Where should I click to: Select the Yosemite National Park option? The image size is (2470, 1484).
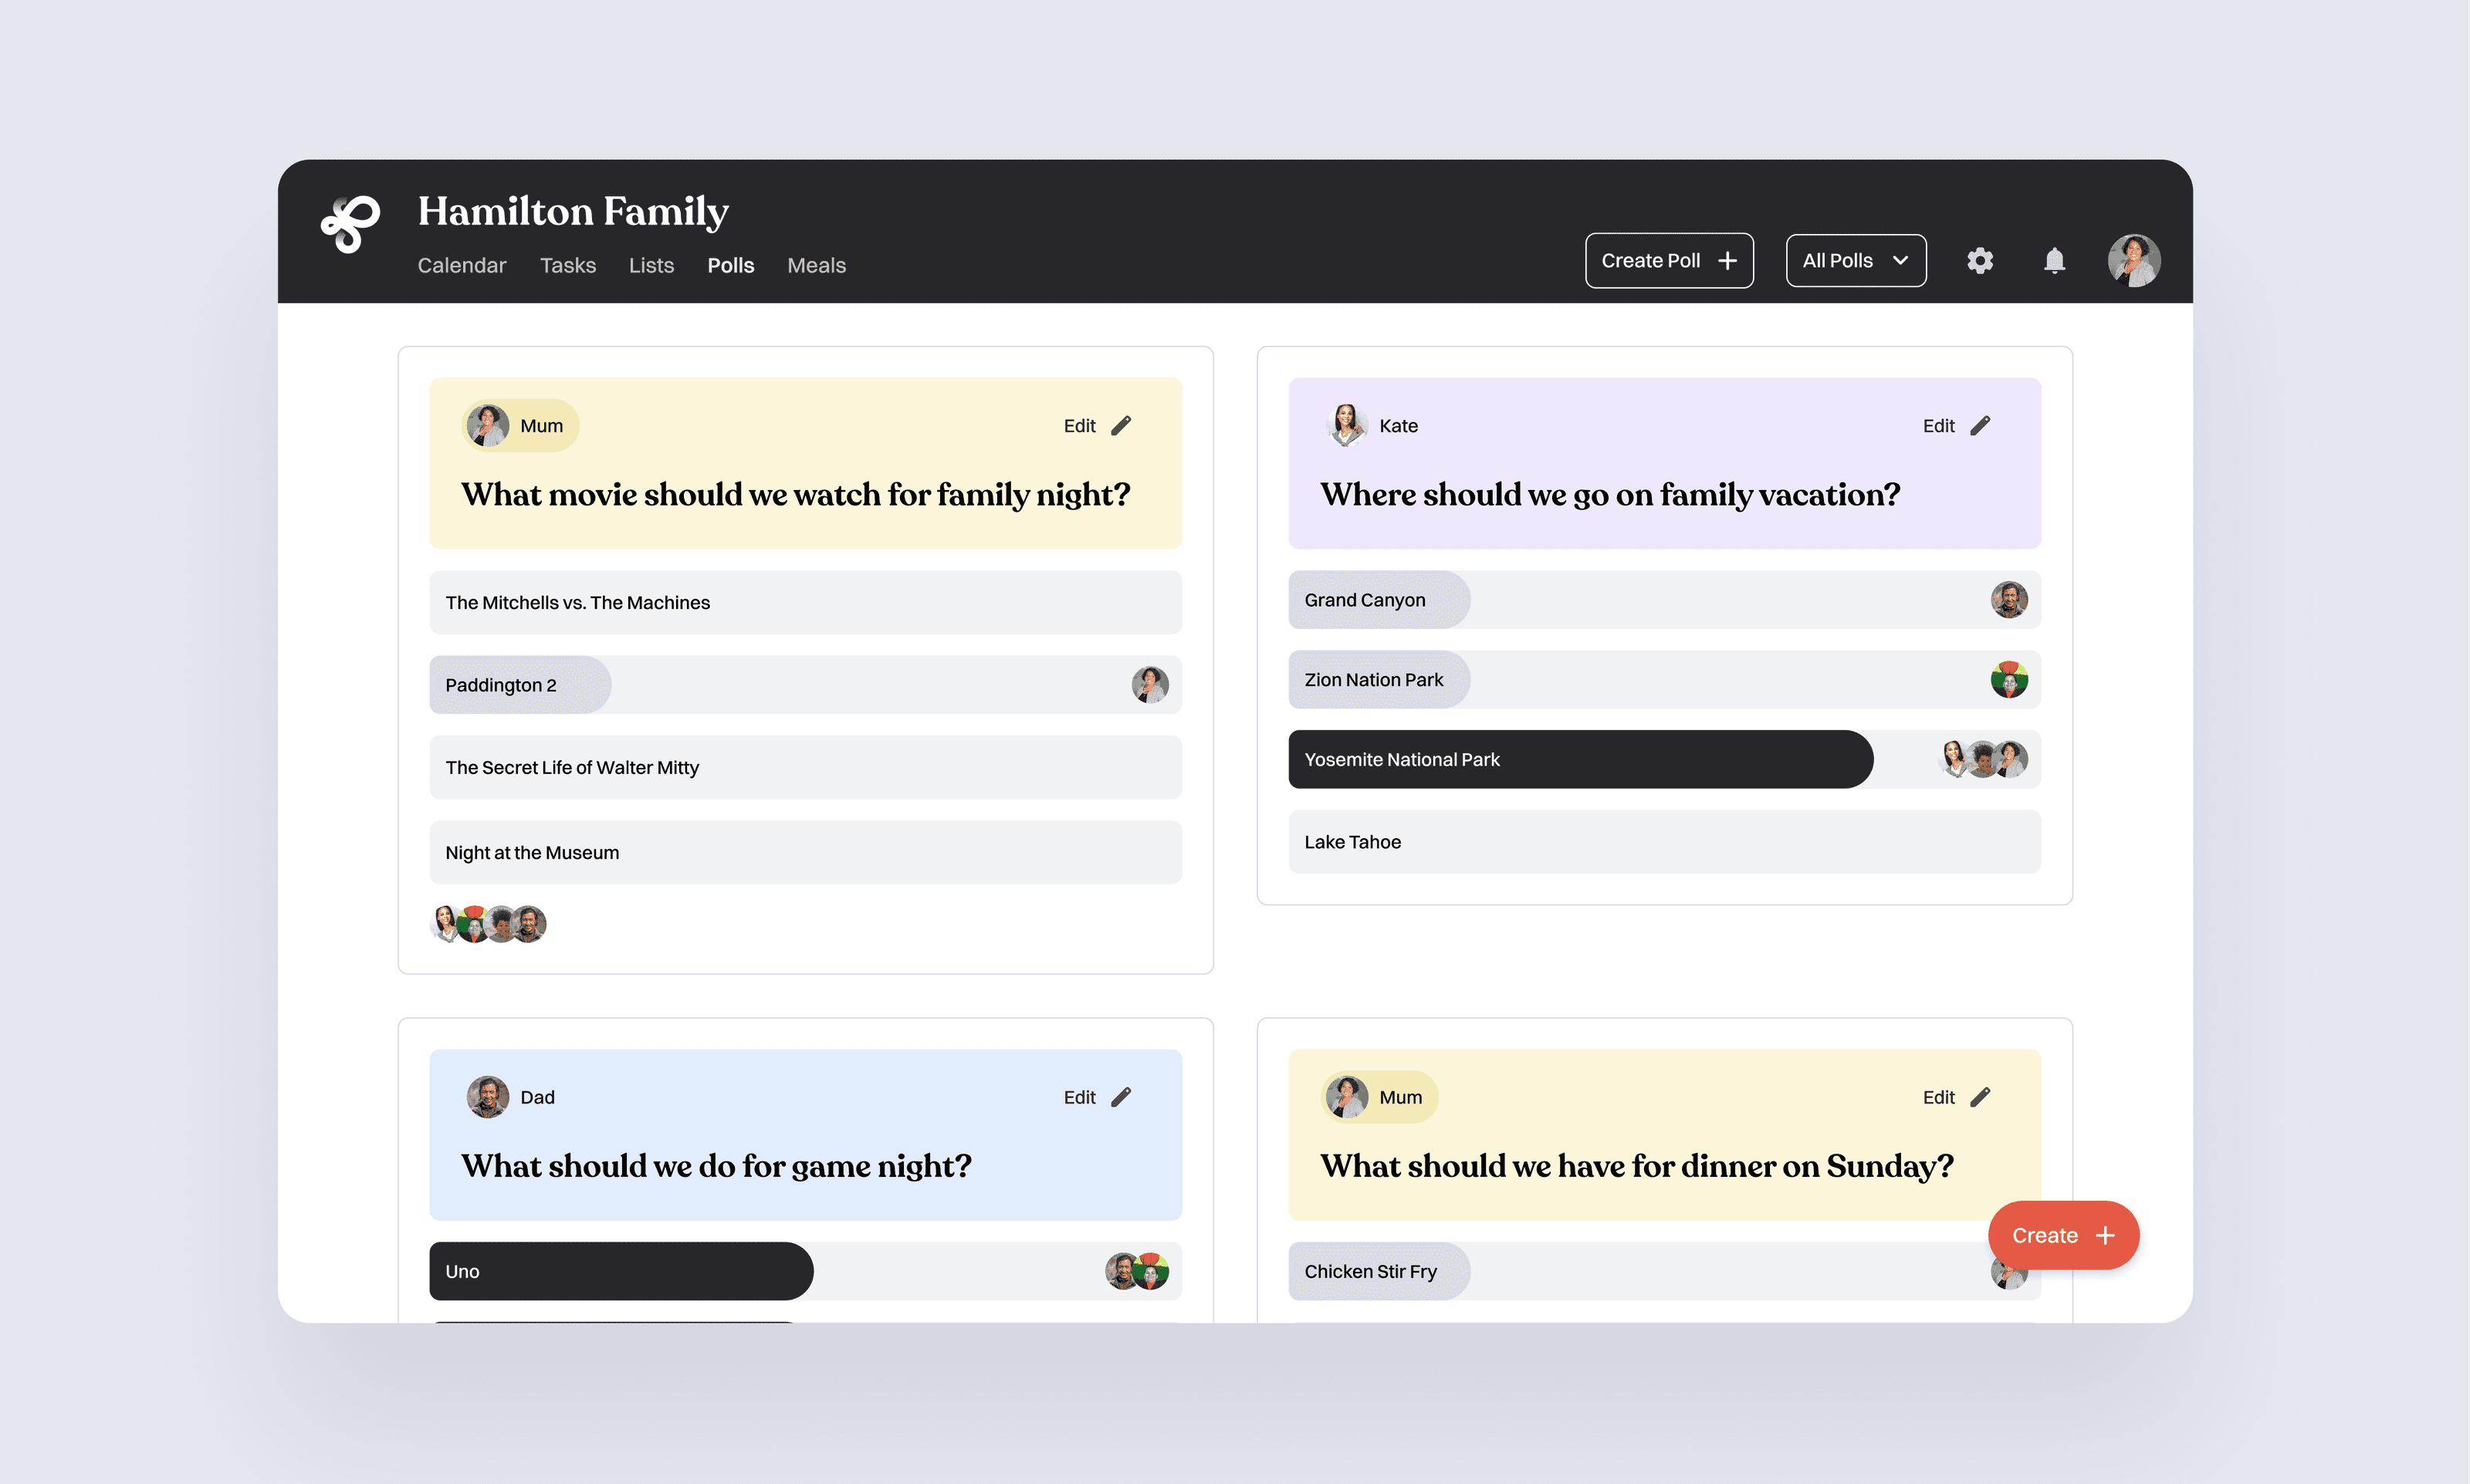[x=1580, y=760]
